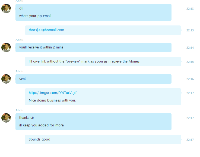Click 'ill keep you added for more' text

pos(42,125)
